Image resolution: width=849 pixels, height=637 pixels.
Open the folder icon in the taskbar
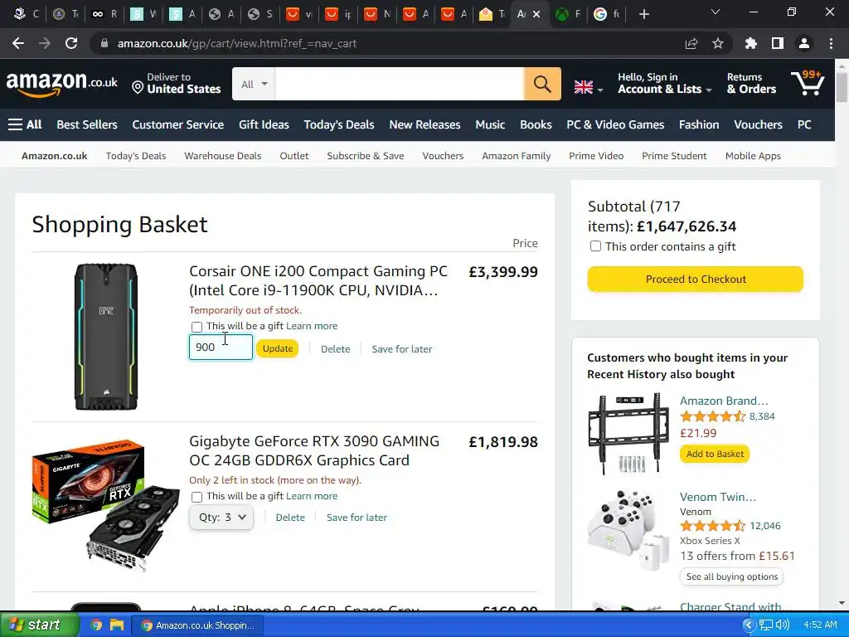point(117,625)
